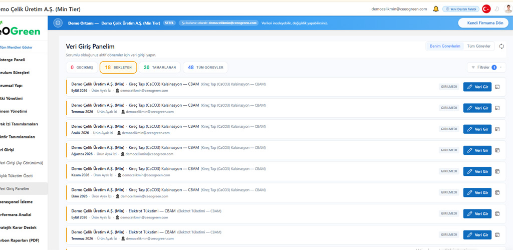The width and height of the screenshot is (513, 250).
Task: Filter by 18 Bekleyen tasks
Action: [118, 68]
